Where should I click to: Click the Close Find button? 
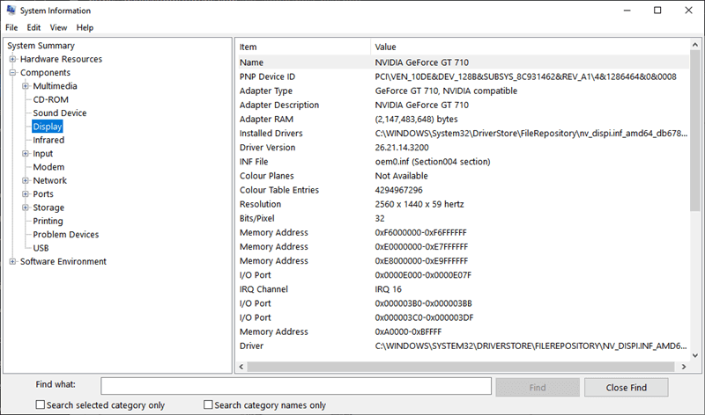pos(626,387)
